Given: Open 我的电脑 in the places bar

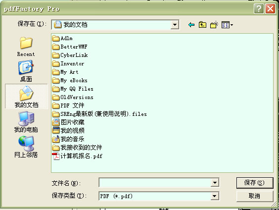Looking at the screenshot, I should point(26,122).
